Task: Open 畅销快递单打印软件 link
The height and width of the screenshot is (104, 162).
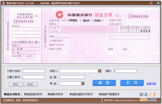Action: click(x=81, y=94)
